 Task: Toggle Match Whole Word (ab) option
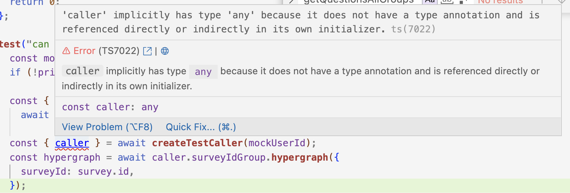pyautogui.click(x=447, y=1)
